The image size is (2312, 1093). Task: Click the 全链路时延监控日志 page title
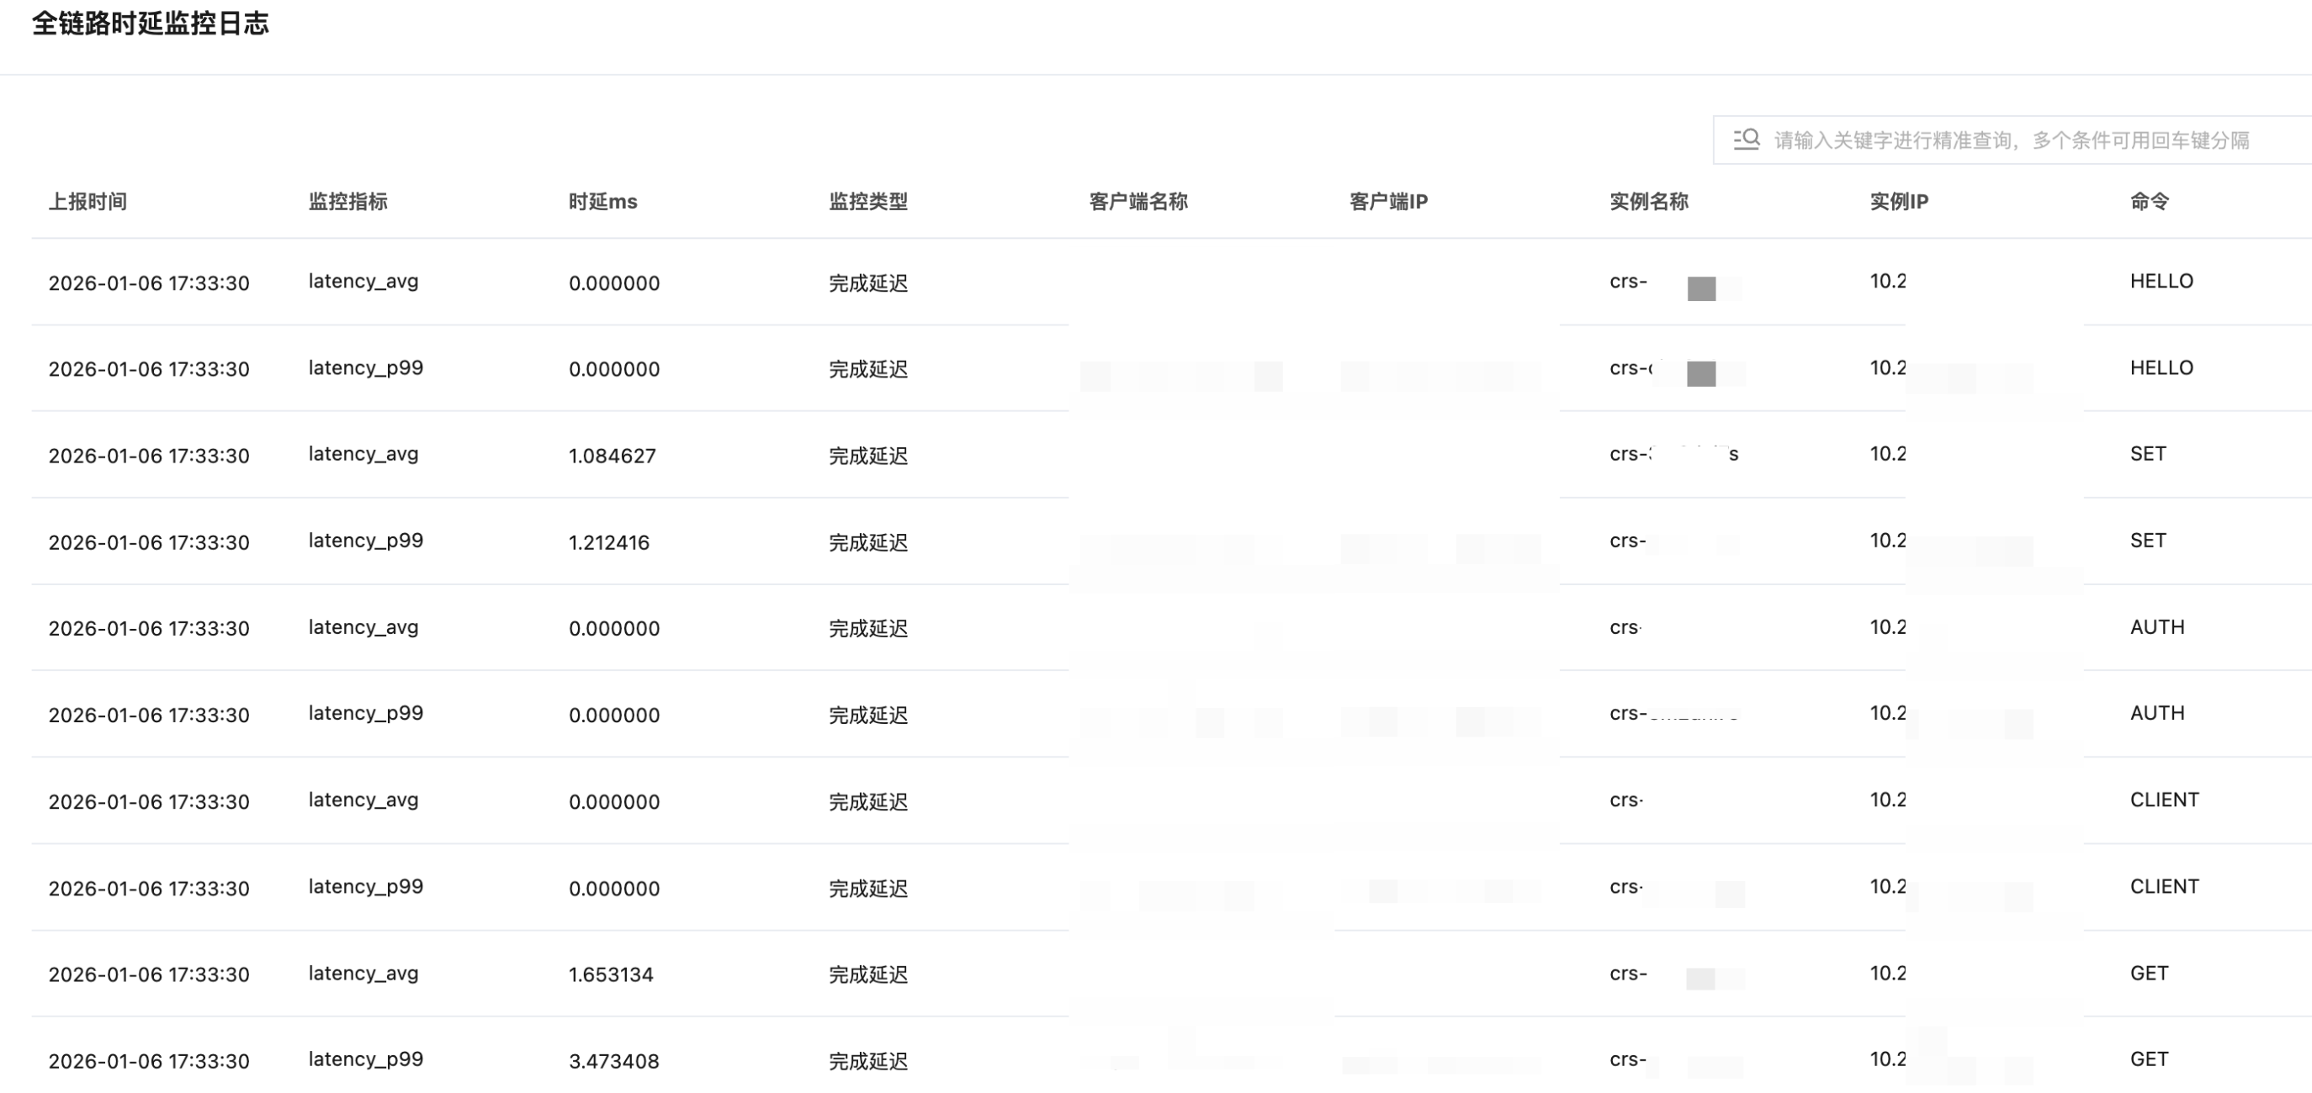tap(150, 24)
